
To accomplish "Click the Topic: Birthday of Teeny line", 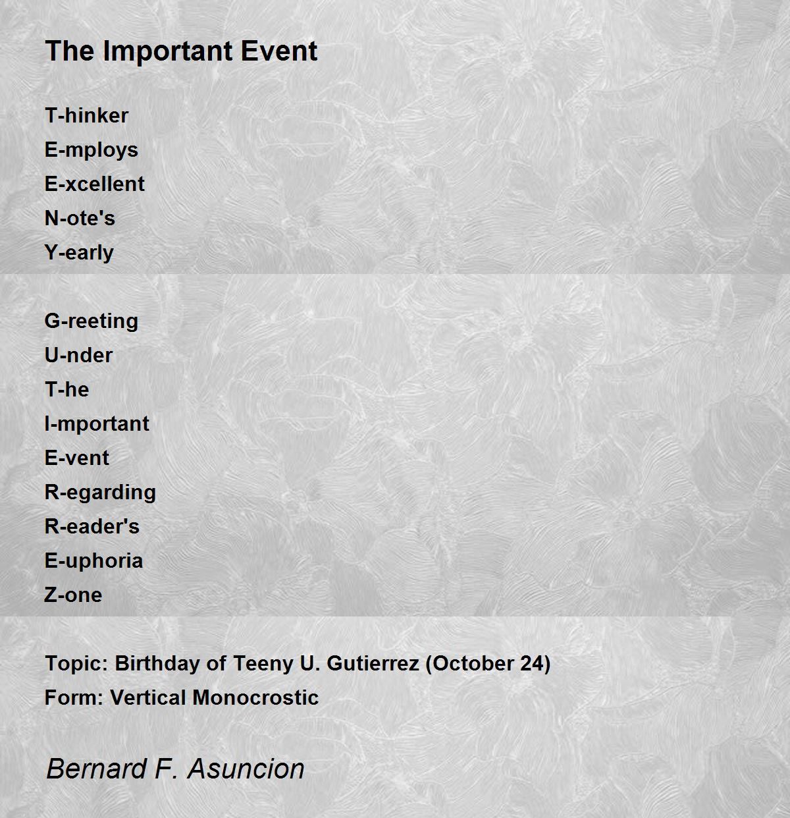I will click(298, 663).
